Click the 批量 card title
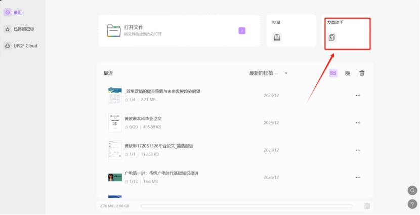This screenshot has width=420, height=215. 276,22
